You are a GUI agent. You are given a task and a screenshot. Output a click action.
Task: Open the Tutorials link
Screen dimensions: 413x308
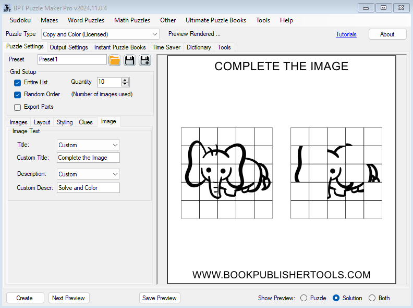pos(346,34)
